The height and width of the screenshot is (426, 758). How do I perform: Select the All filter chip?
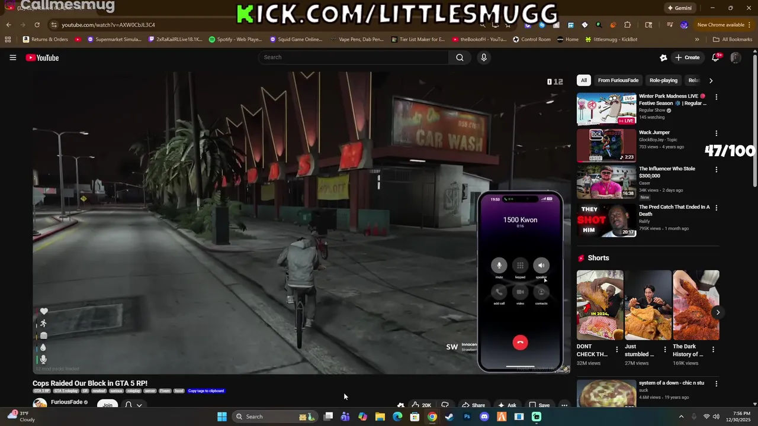[x=584, y=80]
